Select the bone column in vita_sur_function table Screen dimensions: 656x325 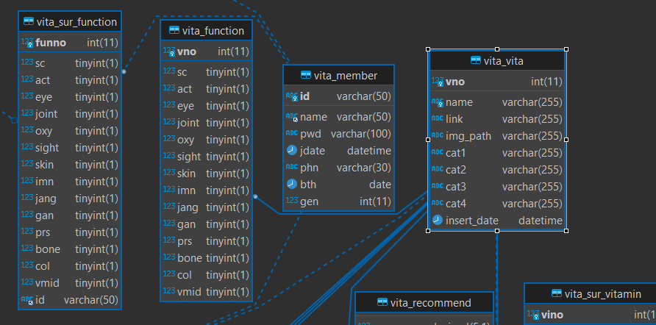[x=48, y=249]
